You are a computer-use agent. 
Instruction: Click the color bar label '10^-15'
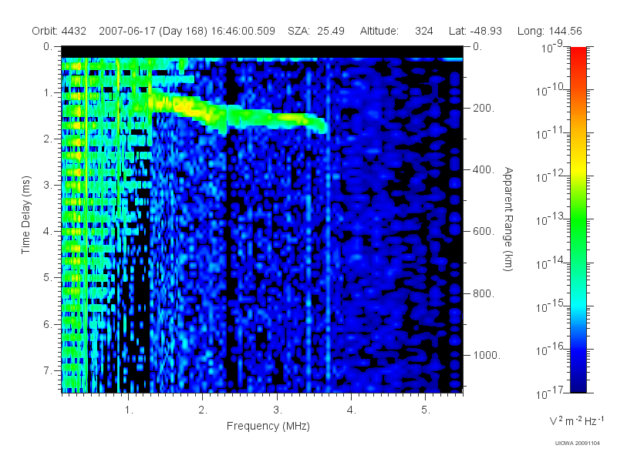551,306
